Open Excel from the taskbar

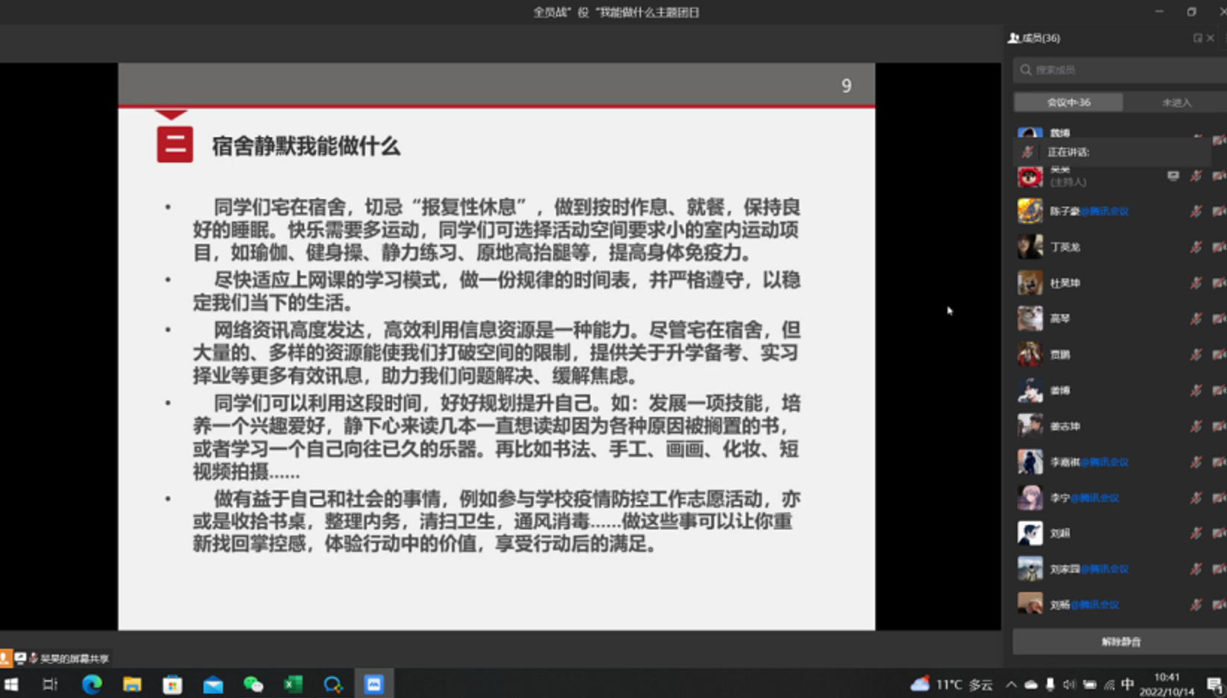click(293, 684)
